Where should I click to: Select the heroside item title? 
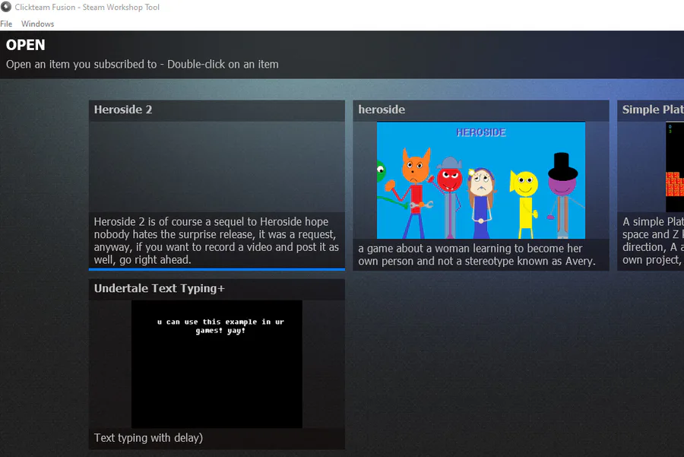point(382,109)
